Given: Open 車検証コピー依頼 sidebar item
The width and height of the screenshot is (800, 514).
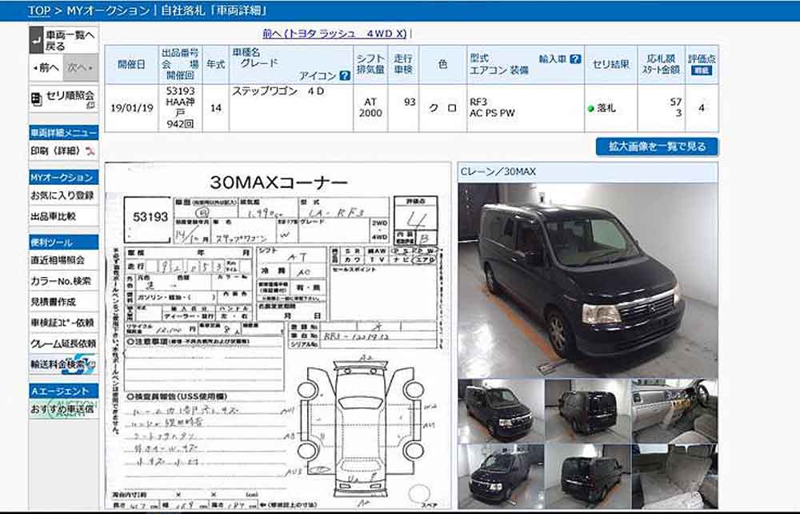Looking at the screenshot, I should point(64,323).
